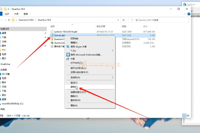Expand the 发送到(N) submenu arrow
The height and width of the screenshot is (133, 200).
click(x=113, y=77)
